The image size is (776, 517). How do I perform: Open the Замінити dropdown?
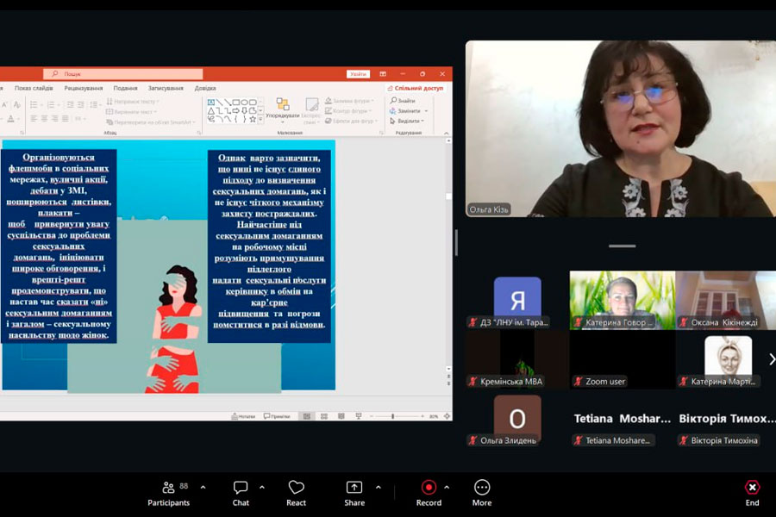[x=410, y=111]
